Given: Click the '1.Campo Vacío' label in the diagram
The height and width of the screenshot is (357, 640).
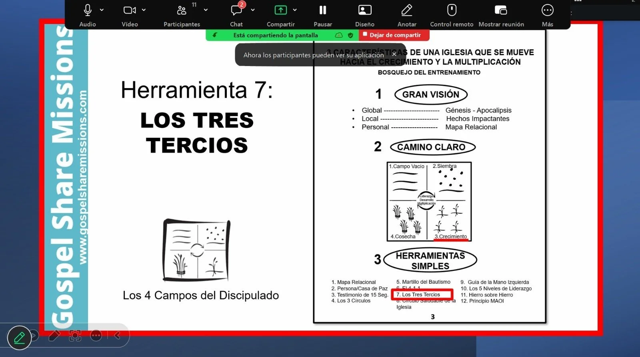Looking at the screenshot, I should point(406,166).
